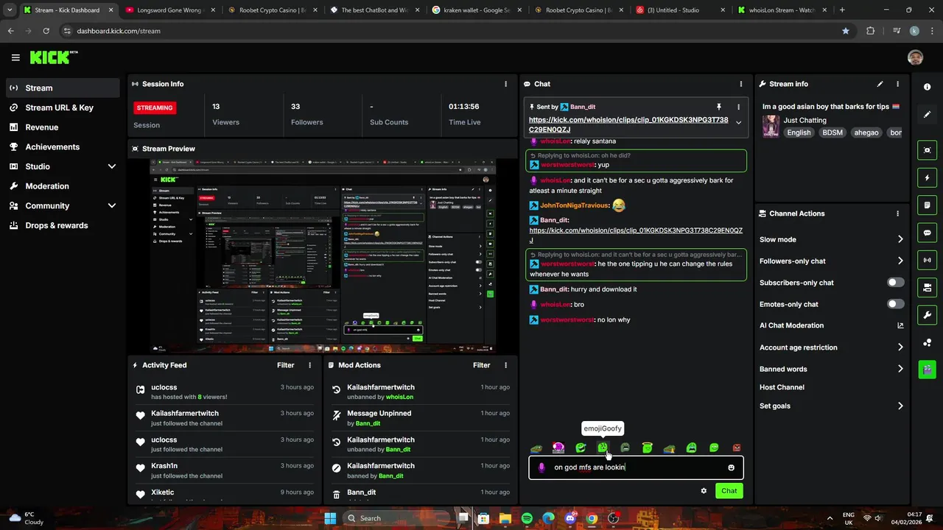Open Discord from the taskbar

click(x=570, y=518)
